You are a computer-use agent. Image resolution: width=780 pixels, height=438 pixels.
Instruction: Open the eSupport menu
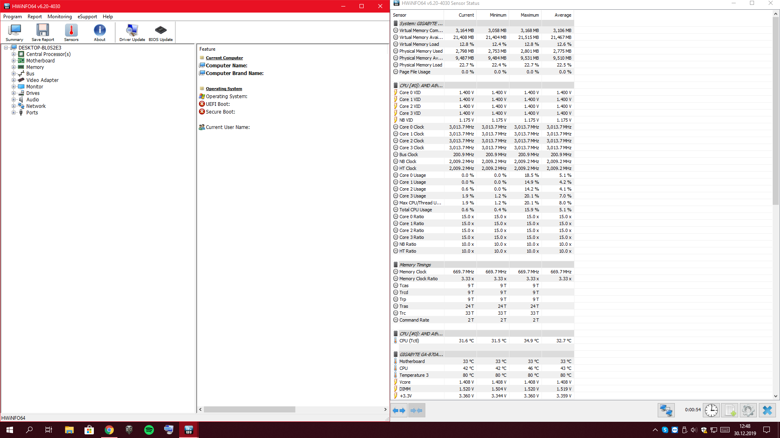click(87, 17)
